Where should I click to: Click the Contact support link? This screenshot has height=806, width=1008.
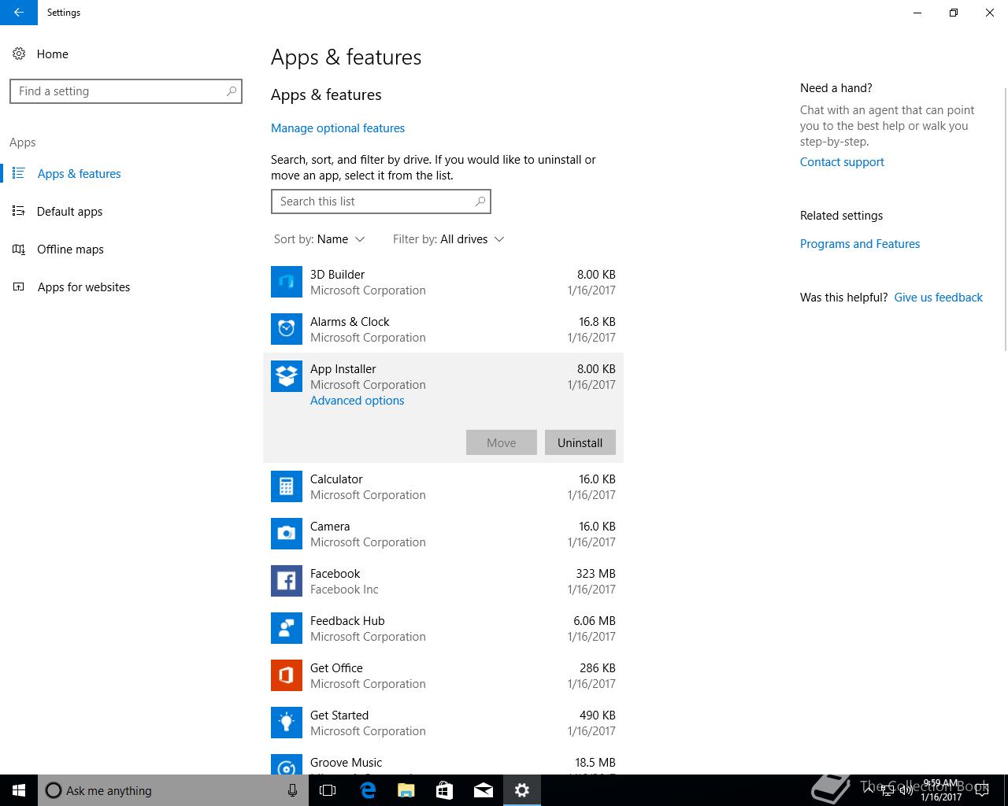842,162
